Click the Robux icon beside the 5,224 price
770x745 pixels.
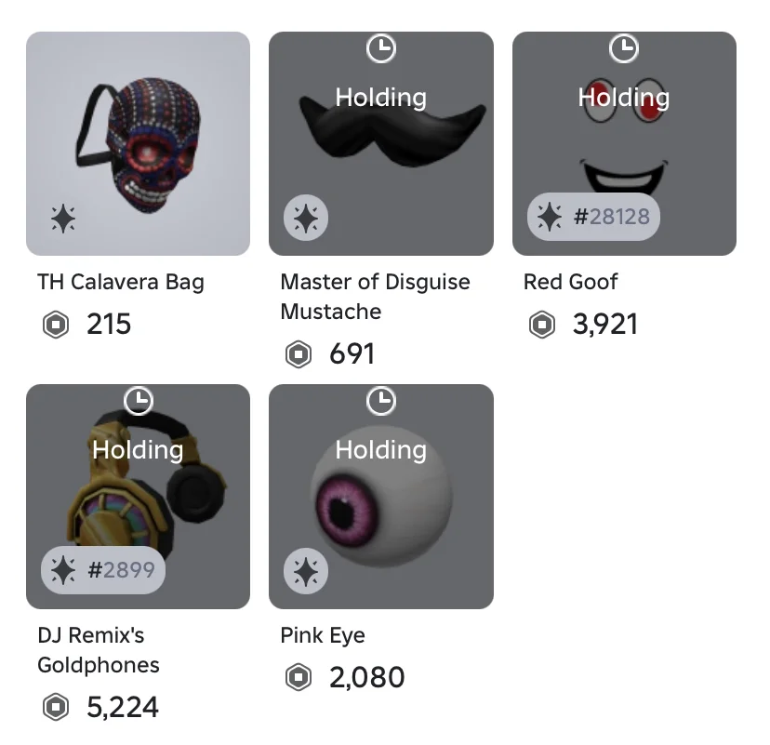[x=56, y=707]
